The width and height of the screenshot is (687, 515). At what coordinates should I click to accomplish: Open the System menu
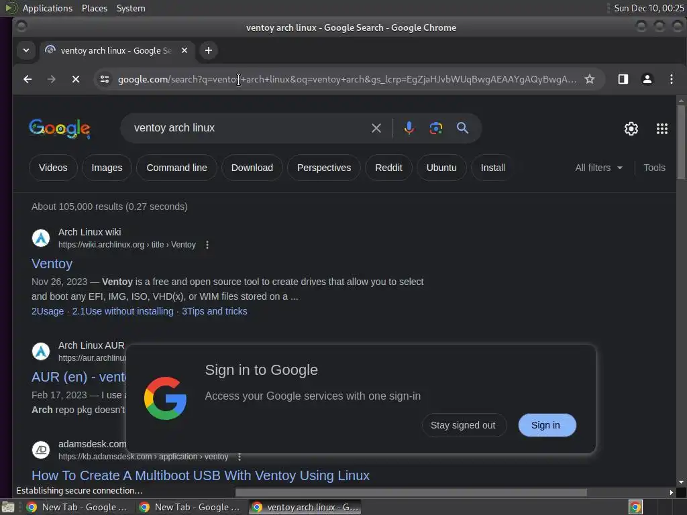[131, 8]
